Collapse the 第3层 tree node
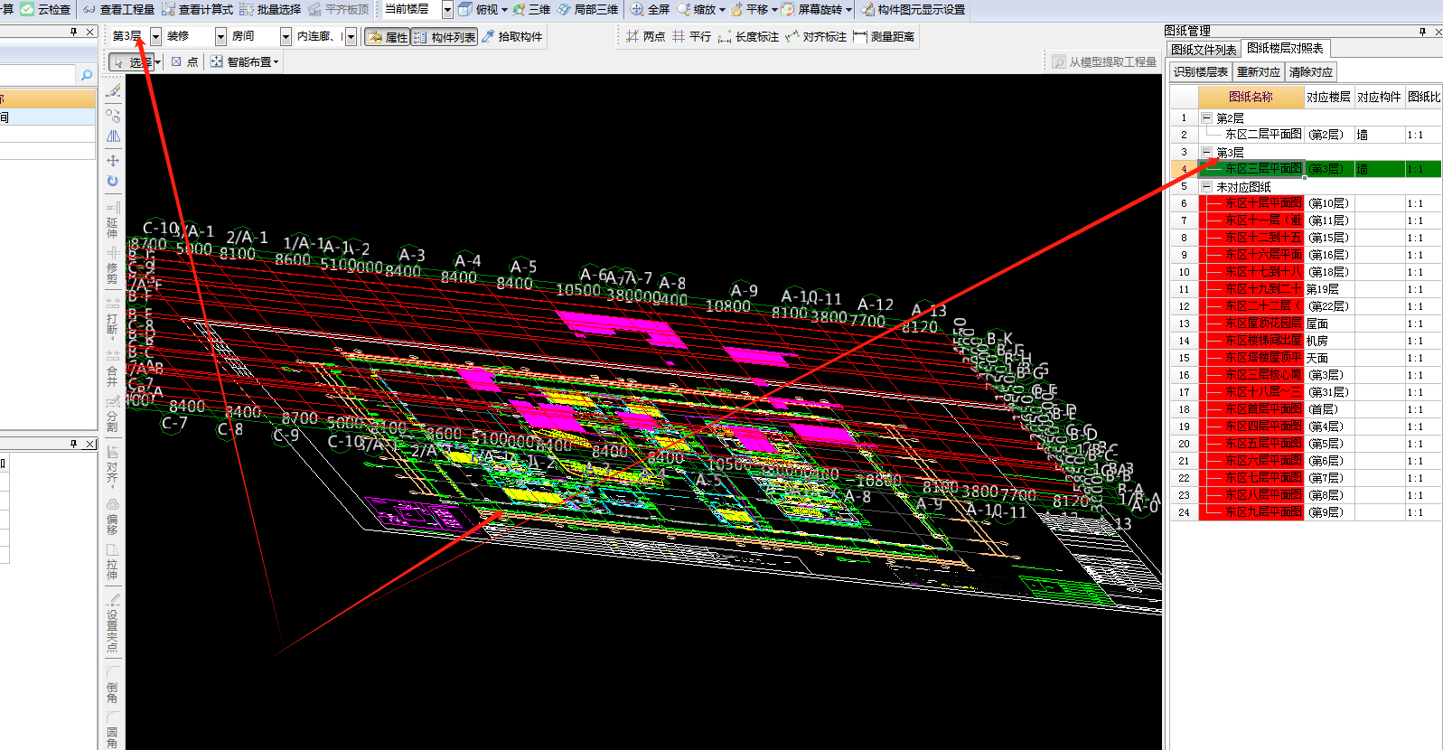Image resolution: width=1443 pixels, height=750 pixels. click(1206, 152)
